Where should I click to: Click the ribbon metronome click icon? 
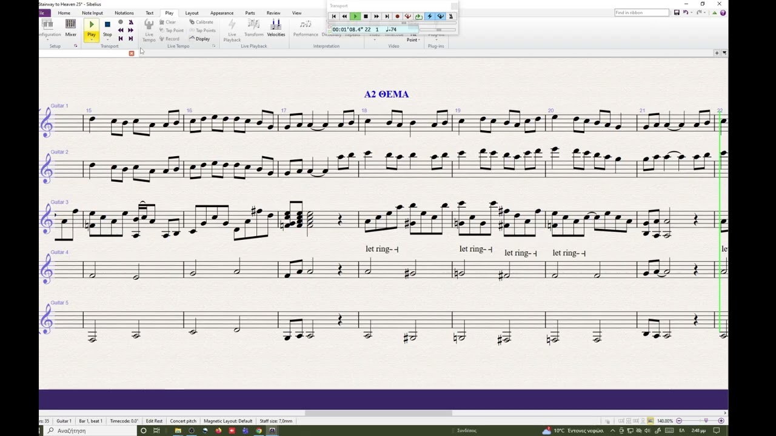click(x=131, y=22)
